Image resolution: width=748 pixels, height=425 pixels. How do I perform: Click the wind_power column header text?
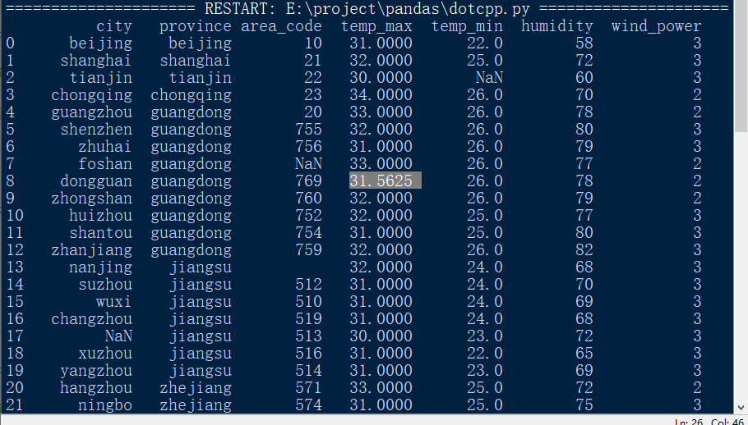[657, 26]
